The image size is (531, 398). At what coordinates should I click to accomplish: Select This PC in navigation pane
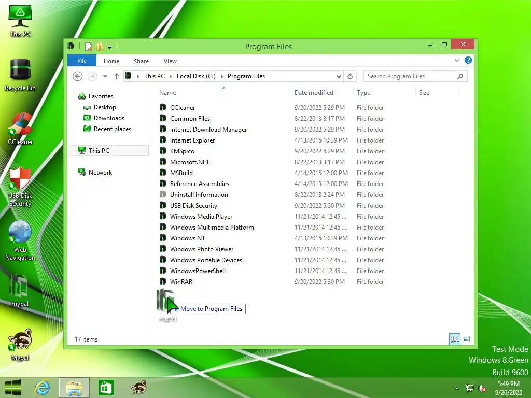(108, 151)
